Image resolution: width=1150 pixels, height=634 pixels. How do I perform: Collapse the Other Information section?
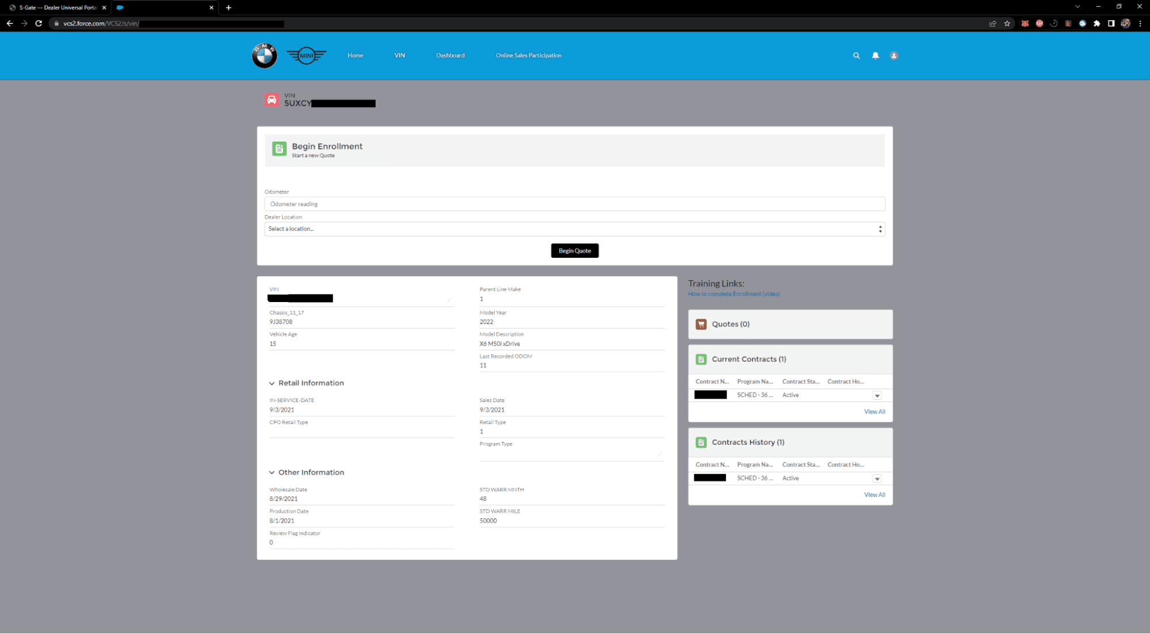point(272,473)
